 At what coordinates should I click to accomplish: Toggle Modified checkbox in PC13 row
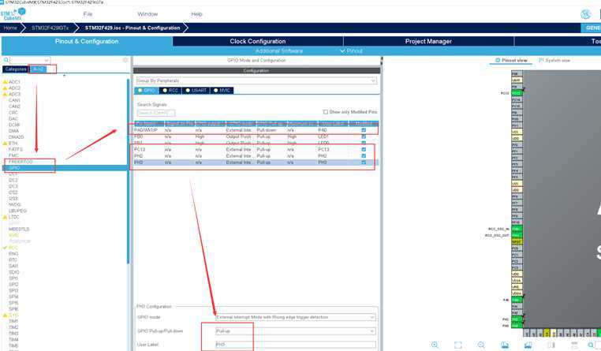[364, 149]
